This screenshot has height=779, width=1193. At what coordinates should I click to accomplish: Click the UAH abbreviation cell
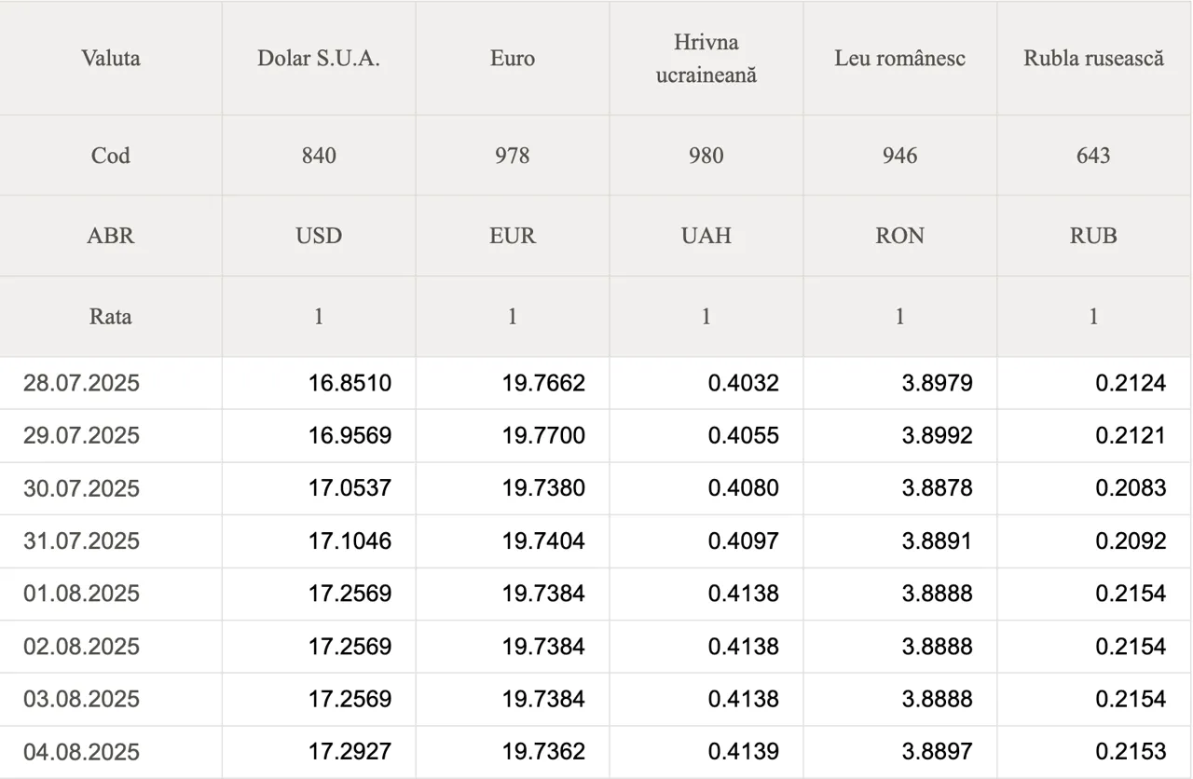706,236
